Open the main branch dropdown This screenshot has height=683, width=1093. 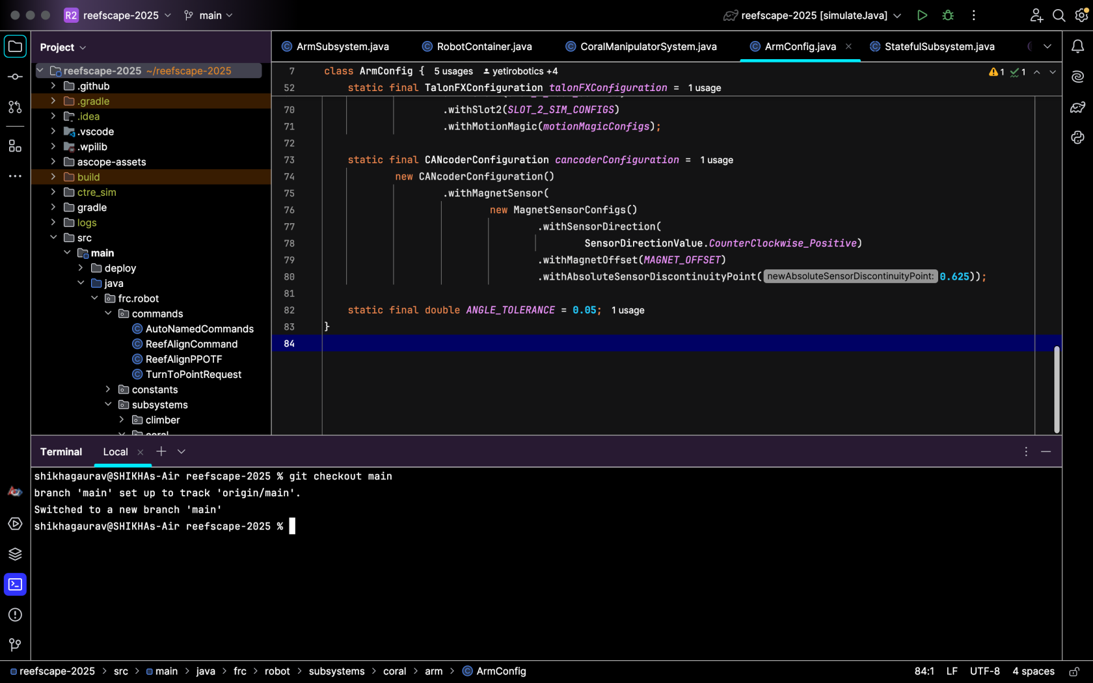208,15
